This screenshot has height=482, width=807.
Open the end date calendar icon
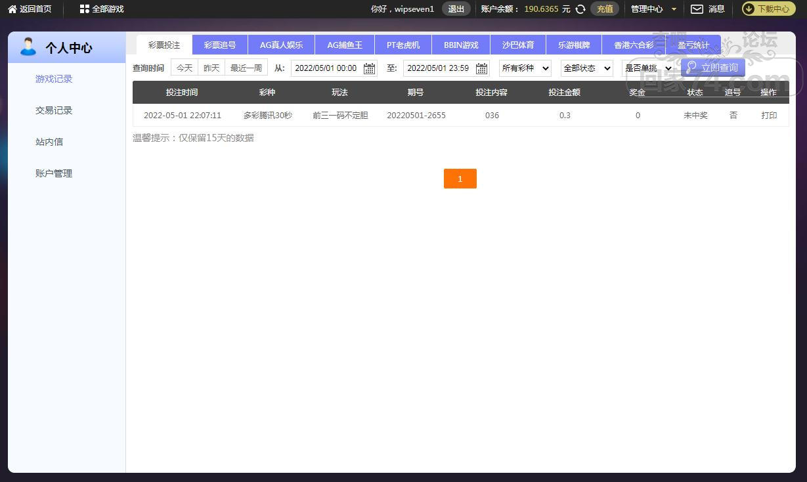[x=481, y=68]
